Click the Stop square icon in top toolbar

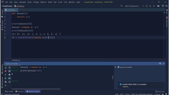[x=154, y=6]
